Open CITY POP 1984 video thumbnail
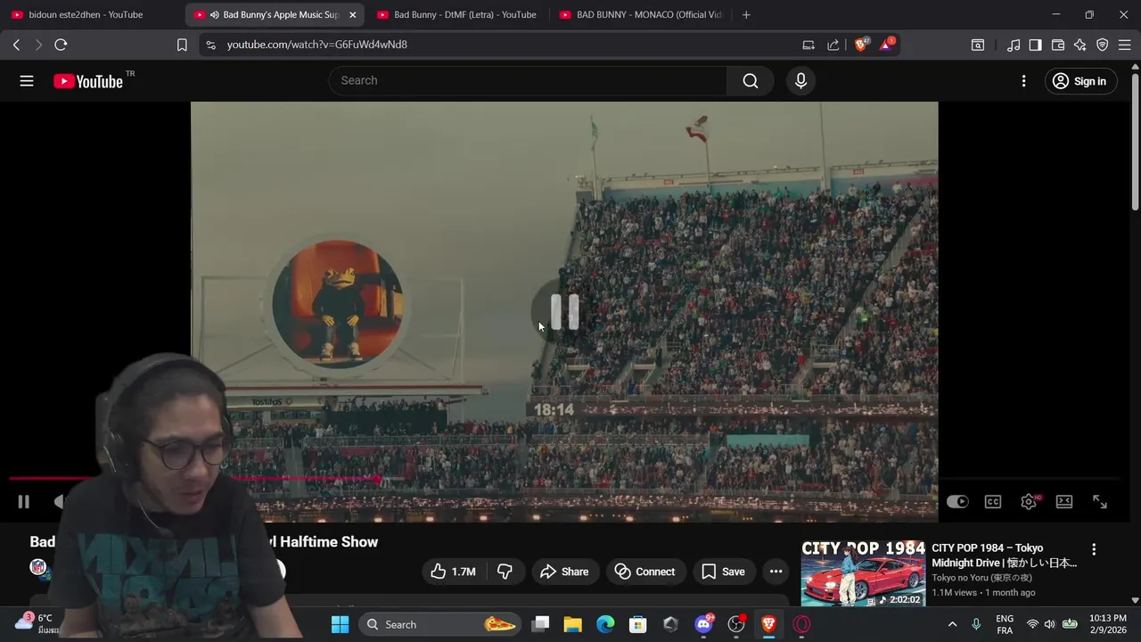Viewport: 1141px width, 642px height. [863, 573]
